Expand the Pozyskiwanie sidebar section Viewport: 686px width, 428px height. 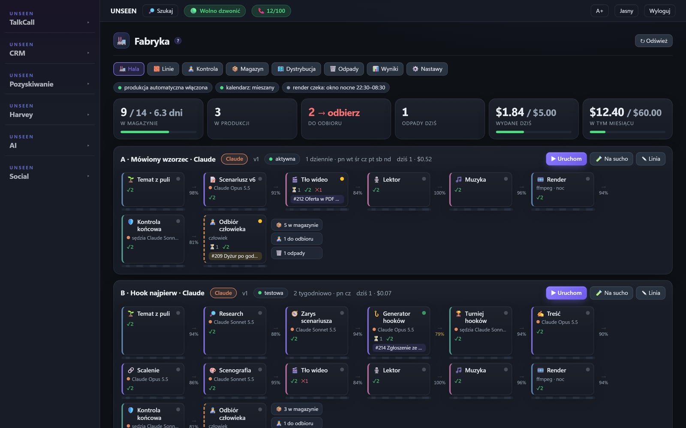pyautogui.click(x=50, y=80)
